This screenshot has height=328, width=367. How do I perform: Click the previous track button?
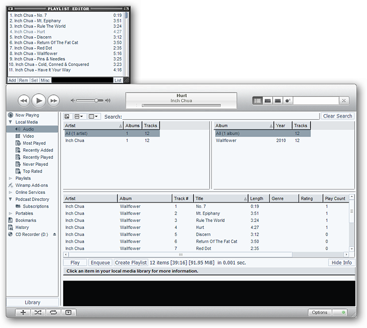(24, 101)
